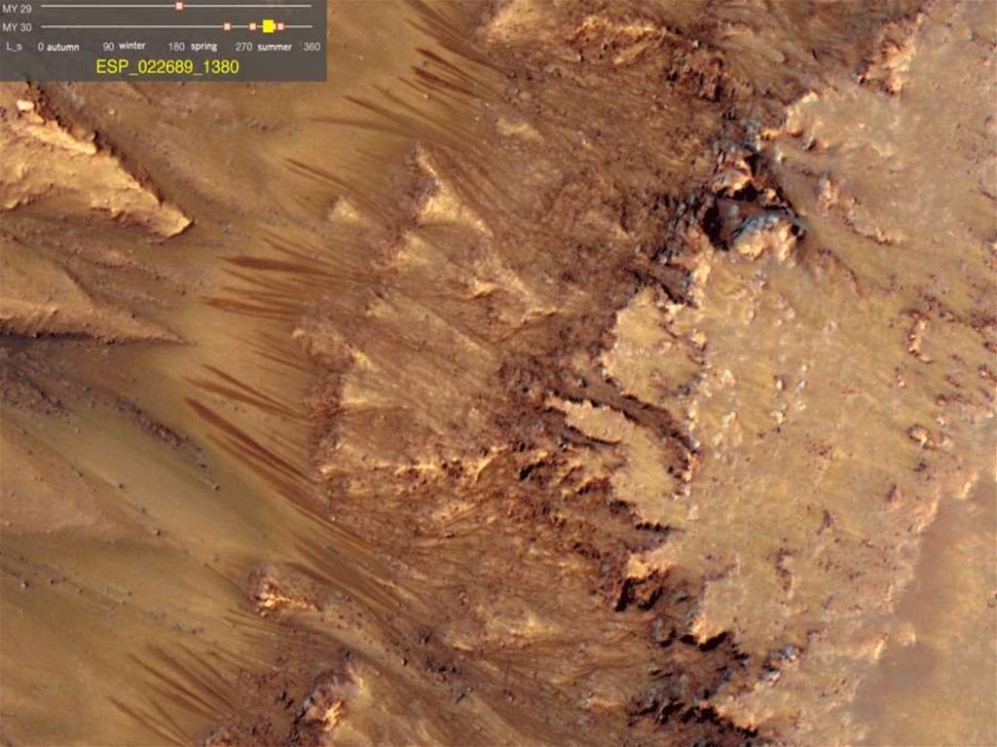Select the '180 spring' season label
Viewport: 997px width, 747px height.
click(x=193, y=46)
